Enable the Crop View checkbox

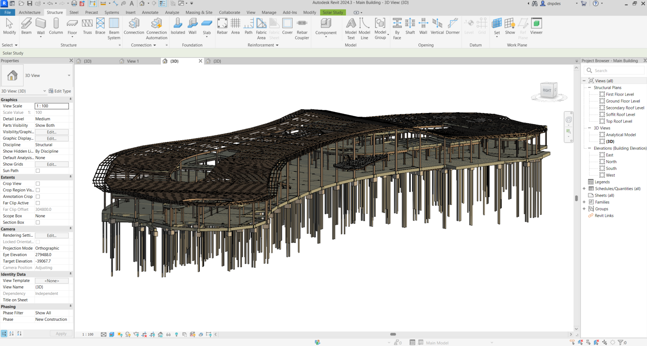coord(37,184)
